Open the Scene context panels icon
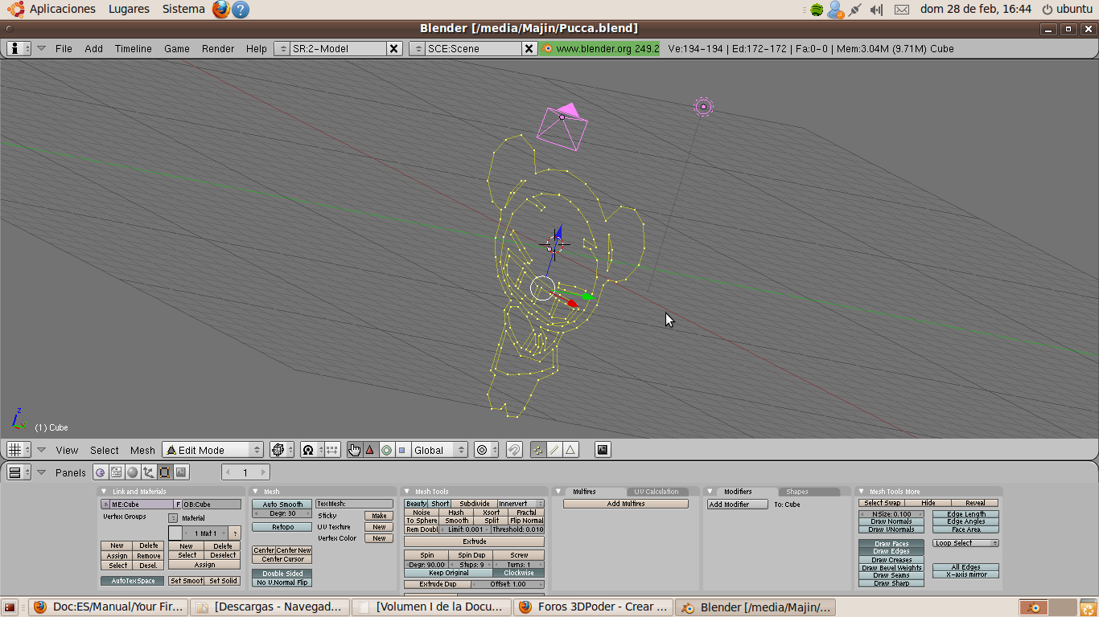Image resolution: width=1099 pixels, height=617 pixels. [181, 472]
